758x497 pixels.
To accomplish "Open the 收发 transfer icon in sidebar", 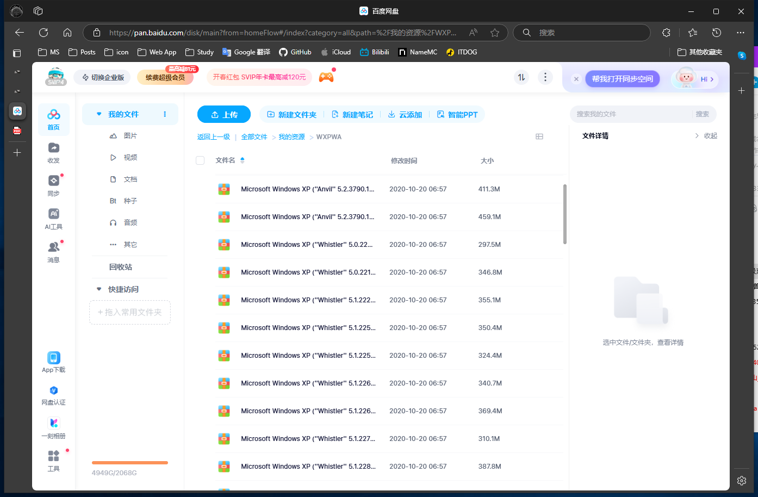I will click(x=53, y=148).
